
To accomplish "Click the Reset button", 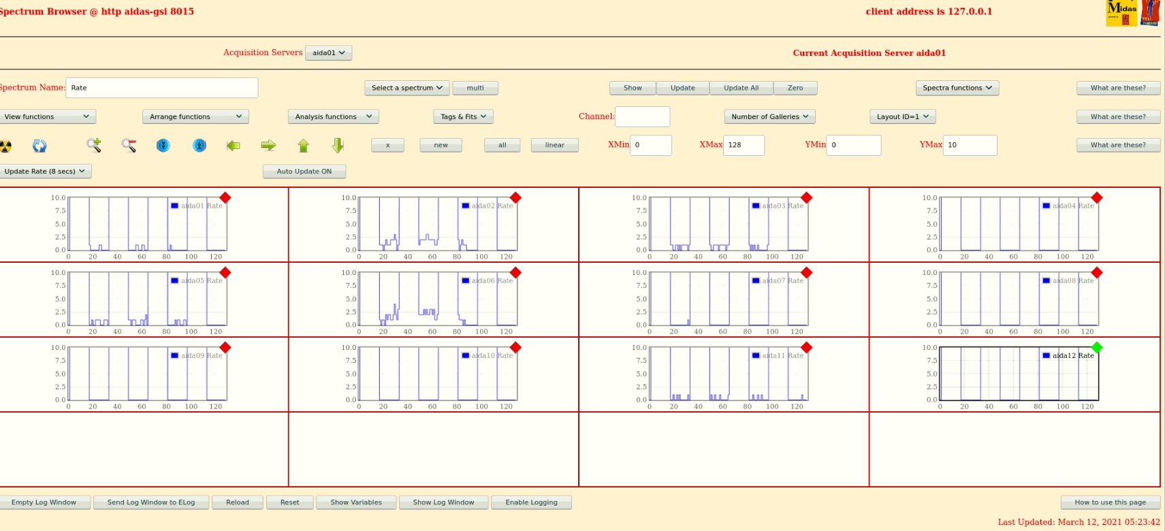I will [x=290, y=502].
